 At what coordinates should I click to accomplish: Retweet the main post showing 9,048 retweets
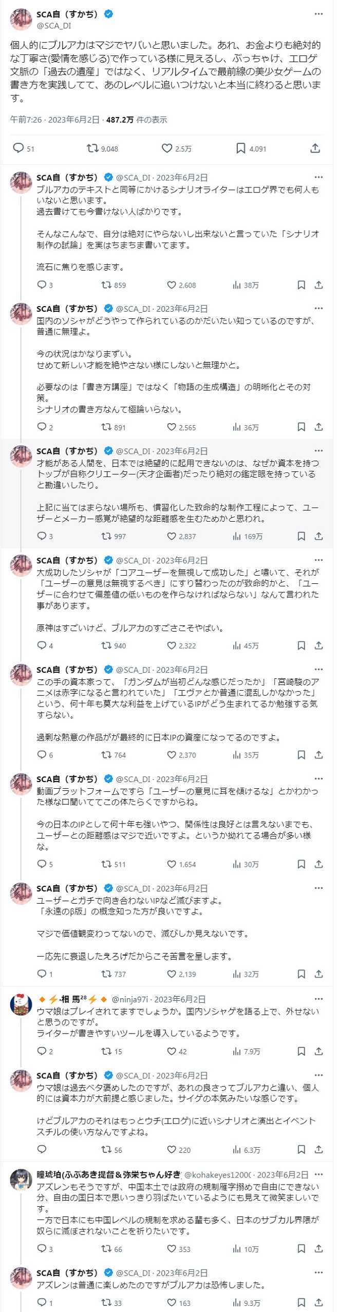pyautogui.click(x=93, y=149)
